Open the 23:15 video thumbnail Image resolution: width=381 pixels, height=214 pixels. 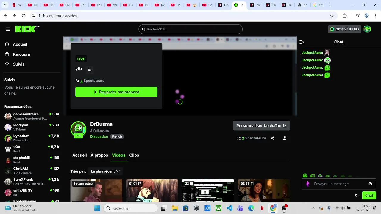point(208,191)
